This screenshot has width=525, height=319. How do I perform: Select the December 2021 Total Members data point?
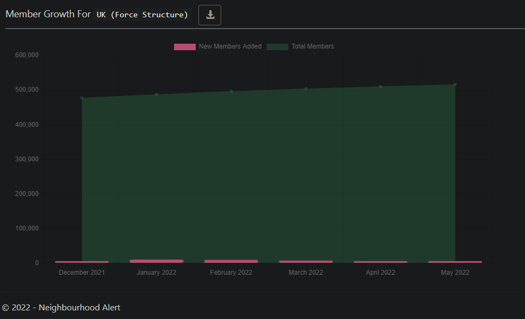click(82, 98)
